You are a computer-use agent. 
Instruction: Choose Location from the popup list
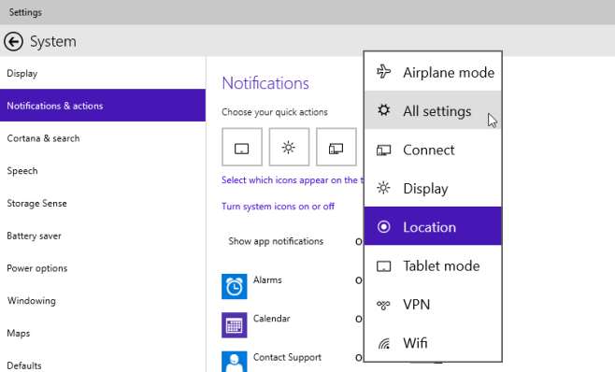tap(433, 226)
